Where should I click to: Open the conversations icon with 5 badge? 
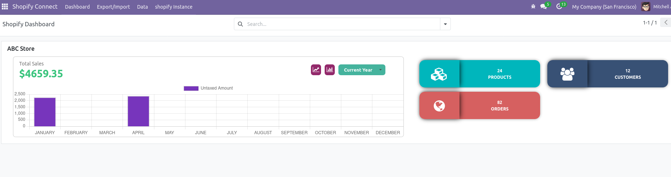pyautogui.click(x=544, y=6)
